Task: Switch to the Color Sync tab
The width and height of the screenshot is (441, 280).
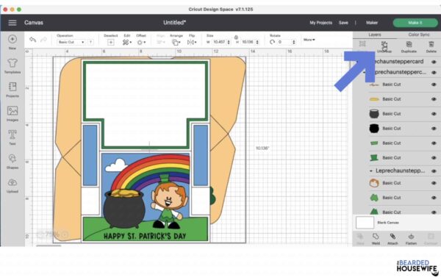Action: point(419,35)
